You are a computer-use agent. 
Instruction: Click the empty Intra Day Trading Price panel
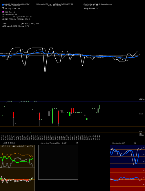coord(58,162)
